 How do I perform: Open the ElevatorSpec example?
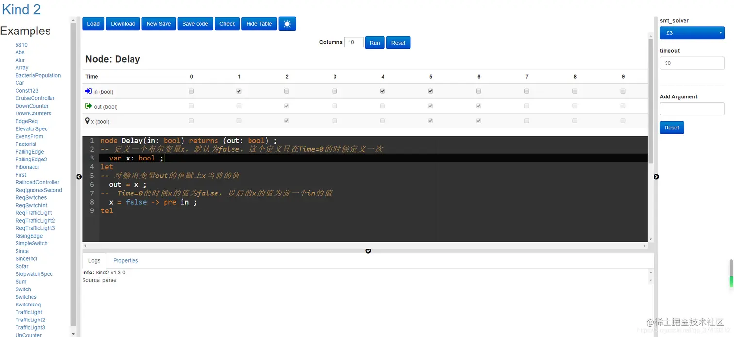coord(32,129)
